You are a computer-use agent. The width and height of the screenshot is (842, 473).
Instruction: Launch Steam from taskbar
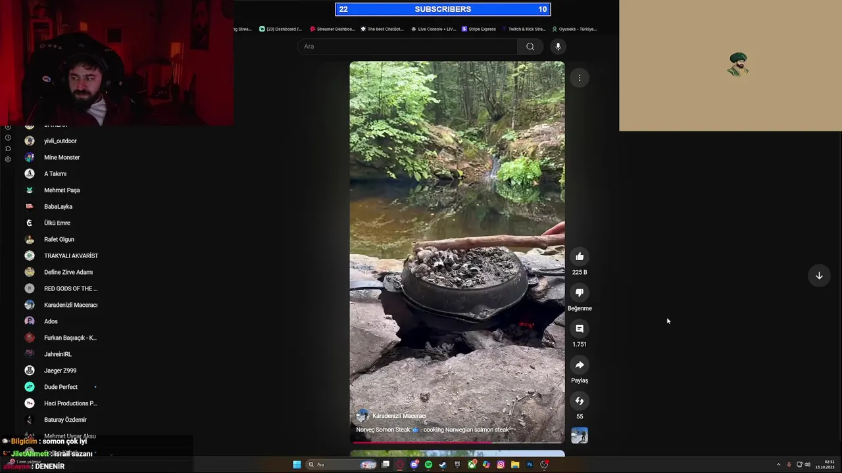443,464
